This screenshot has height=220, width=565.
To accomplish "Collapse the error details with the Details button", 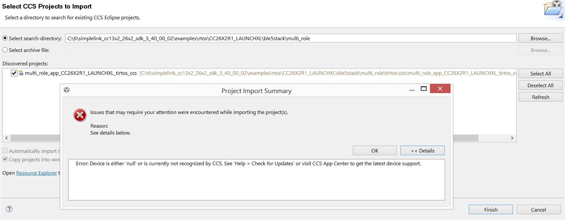I will 422,150.
